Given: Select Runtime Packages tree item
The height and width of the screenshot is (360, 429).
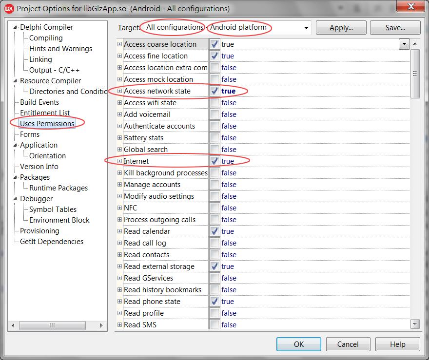Looking at the screenshot, I should pos(58,188).
